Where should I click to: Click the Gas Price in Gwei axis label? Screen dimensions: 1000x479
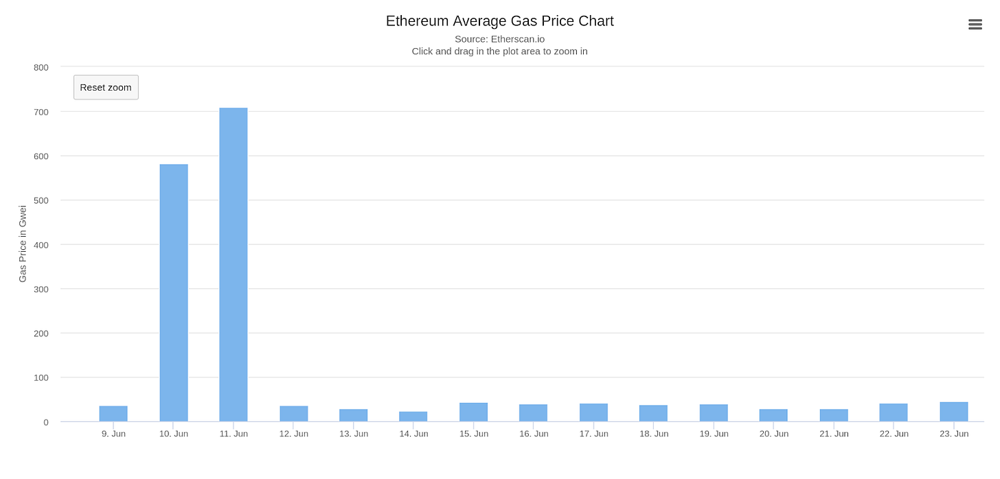click(x=23, y=244)
